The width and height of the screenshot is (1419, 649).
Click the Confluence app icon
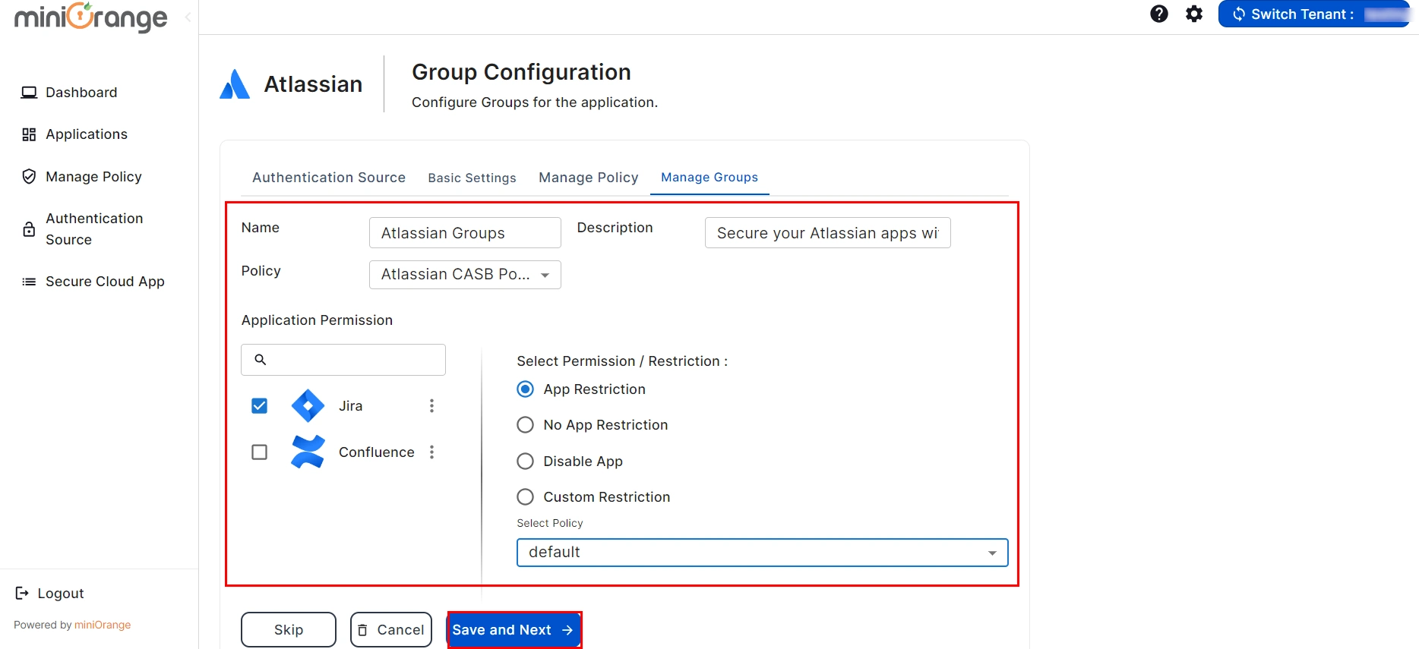(308, 452)
